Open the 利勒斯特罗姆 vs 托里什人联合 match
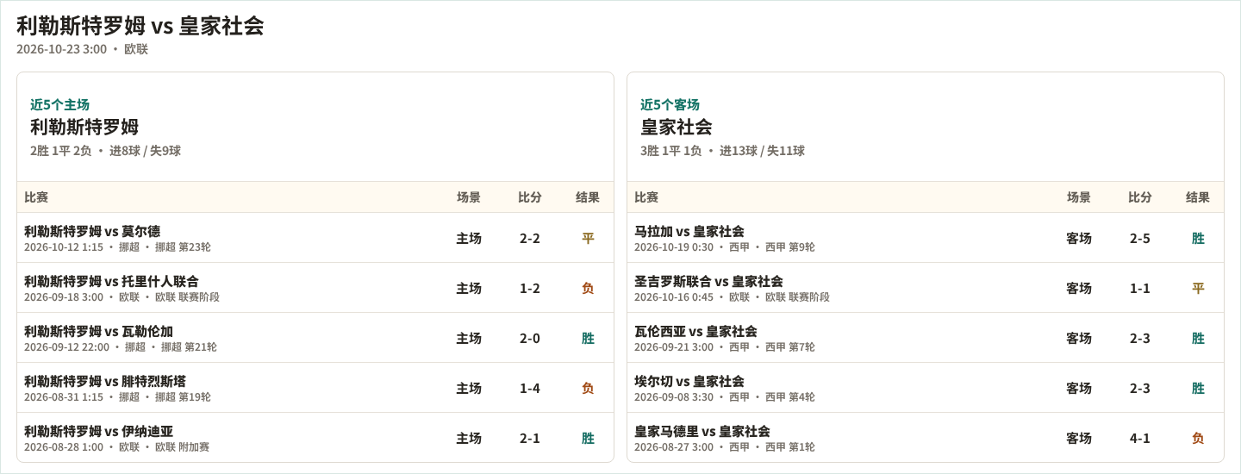This screenshot has height=474, width=1241. coord(315,288)
